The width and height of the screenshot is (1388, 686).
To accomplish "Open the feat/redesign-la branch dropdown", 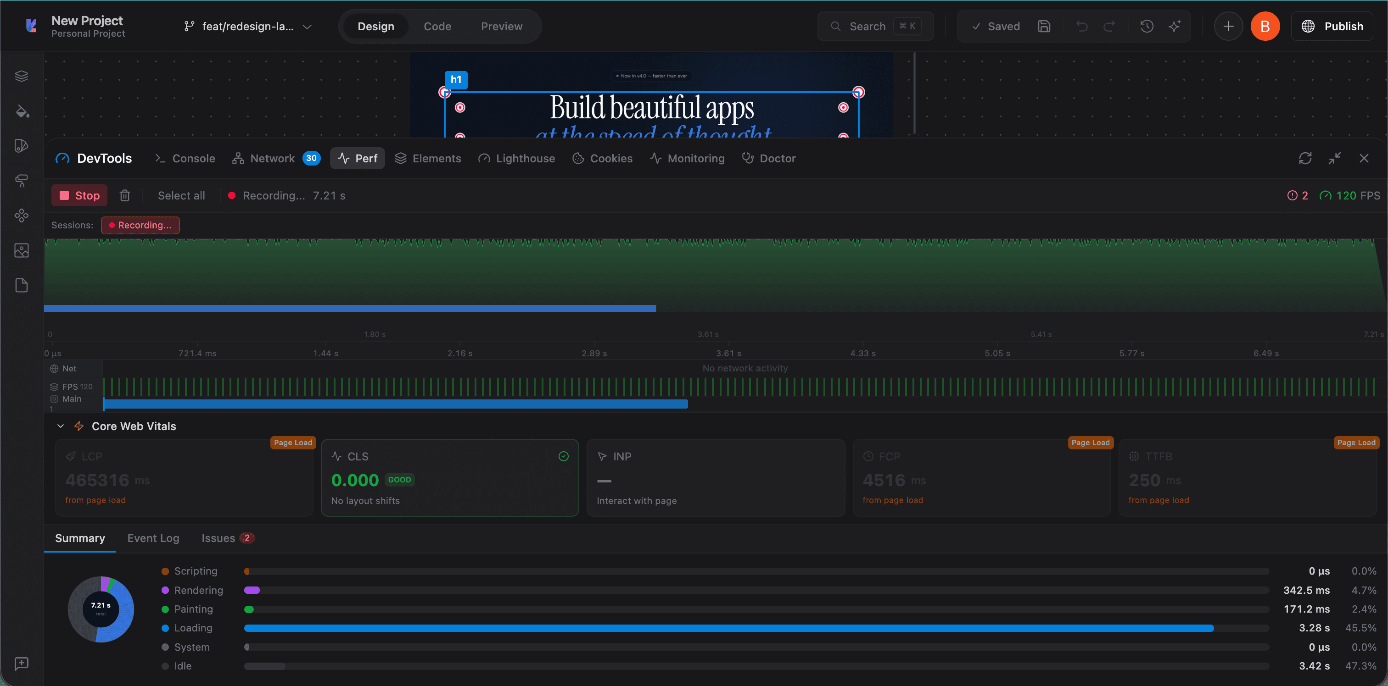I will pos(307,26).
